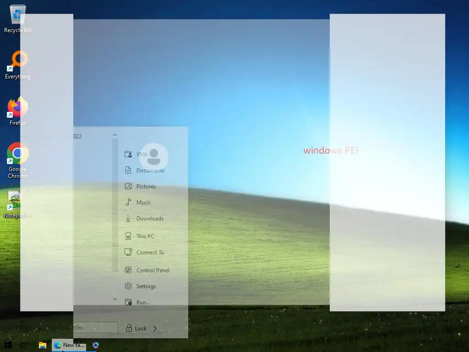Viewport: 469px width, 352px height.
Task: Open Pictures from the Start menu
Action: [140, 186]
